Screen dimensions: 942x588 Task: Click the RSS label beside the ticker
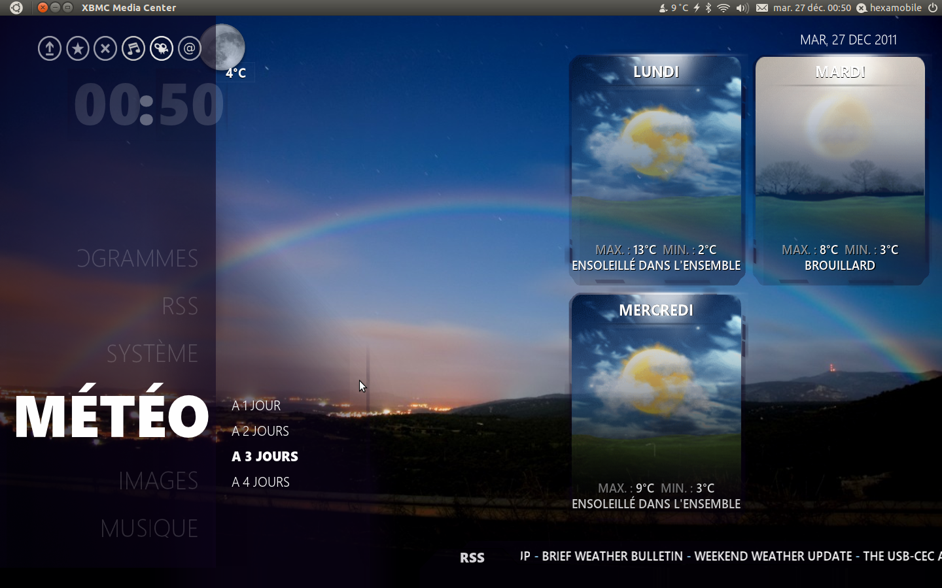(x=472, y=557)
